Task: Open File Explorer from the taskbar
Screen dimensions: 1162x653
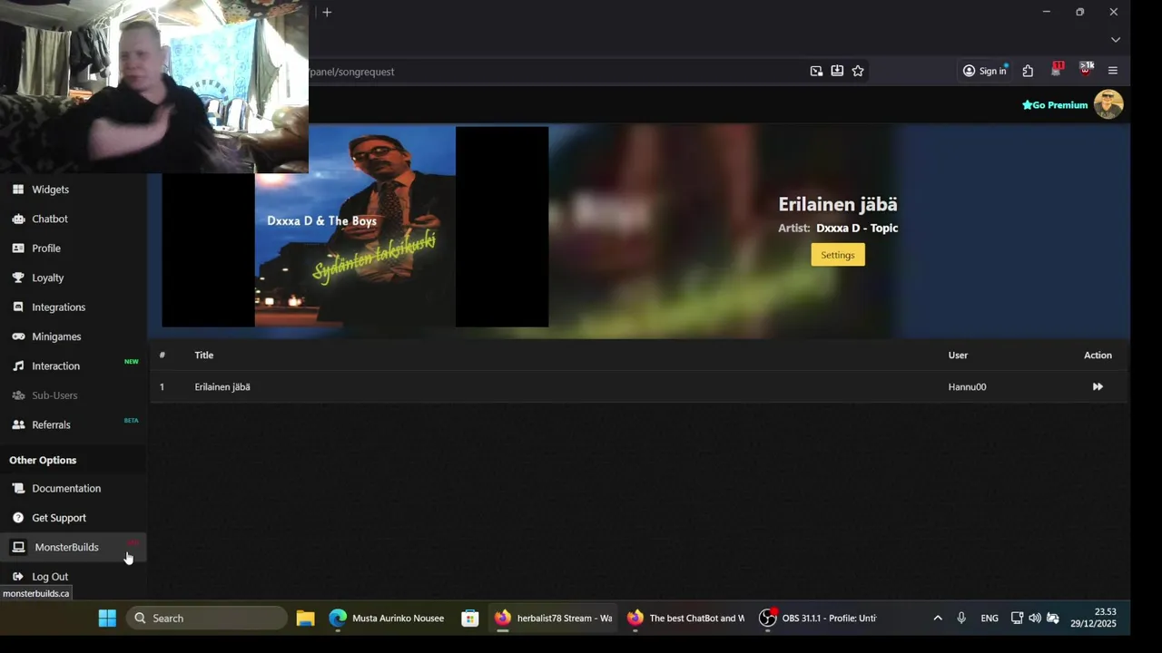Action: tap(305, 619)
